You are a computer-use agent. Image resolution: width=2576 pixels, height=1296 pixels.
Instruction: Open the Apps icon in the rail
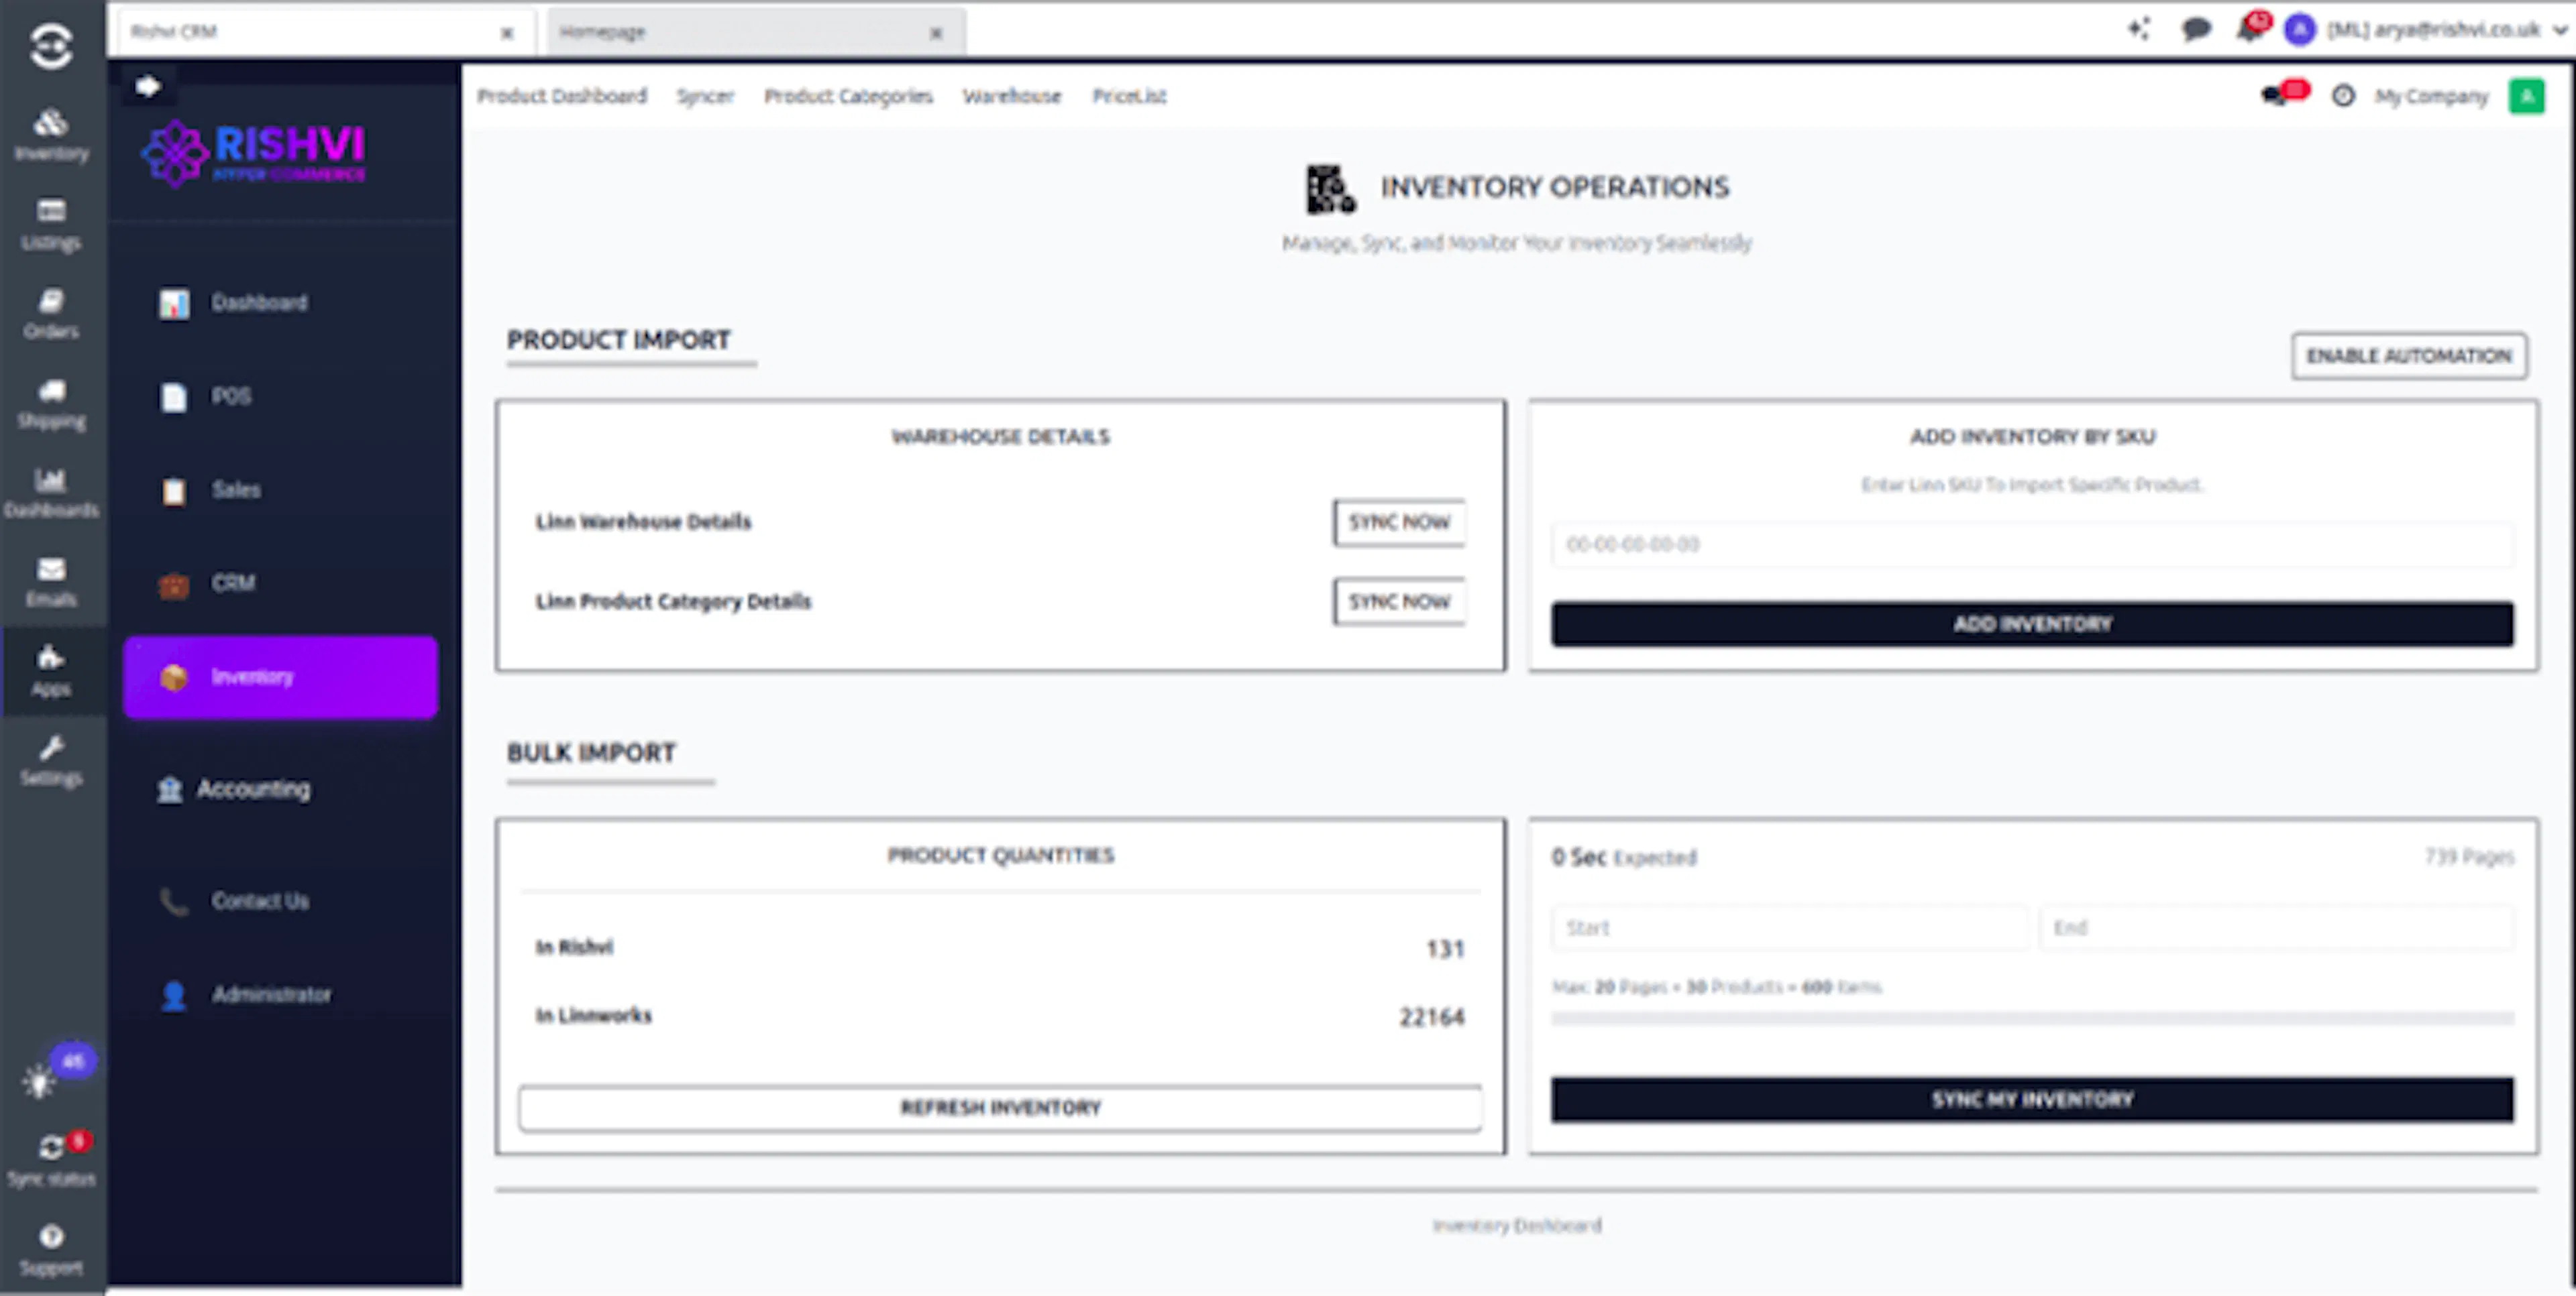pos(51,670)
